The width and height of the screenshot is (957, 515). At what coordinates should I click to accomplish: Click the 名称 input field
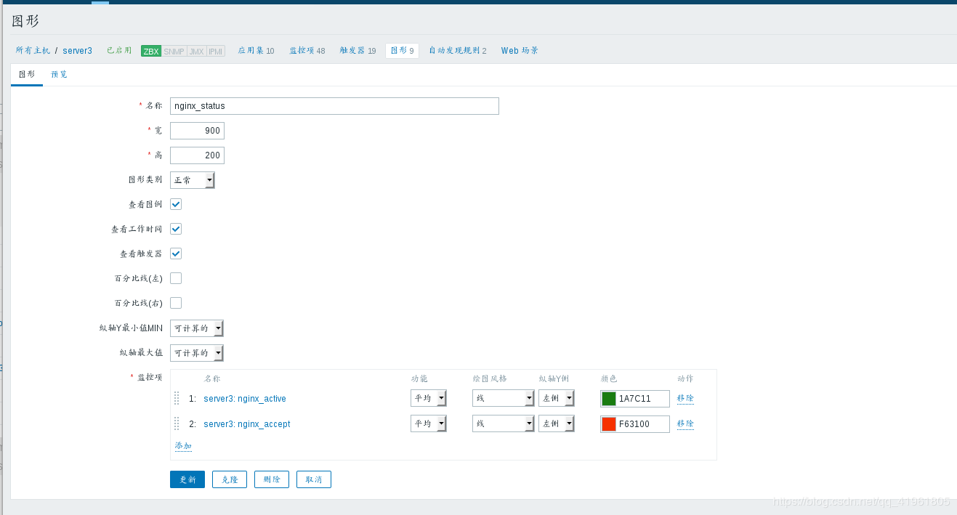point(334,106)
